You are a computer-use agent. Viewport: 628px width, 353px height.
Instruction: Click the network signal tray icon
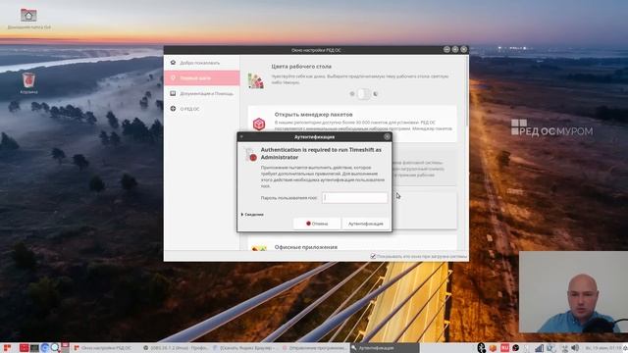tap(540, 348)
